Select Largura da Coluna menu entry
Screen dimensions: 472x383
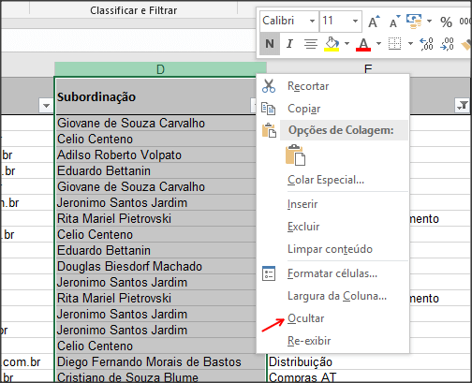pos(337,296)
